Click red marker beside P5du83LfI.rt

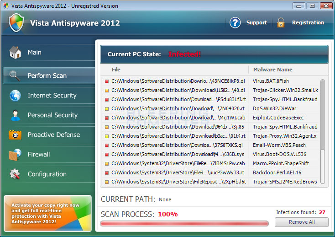point(107,100)
